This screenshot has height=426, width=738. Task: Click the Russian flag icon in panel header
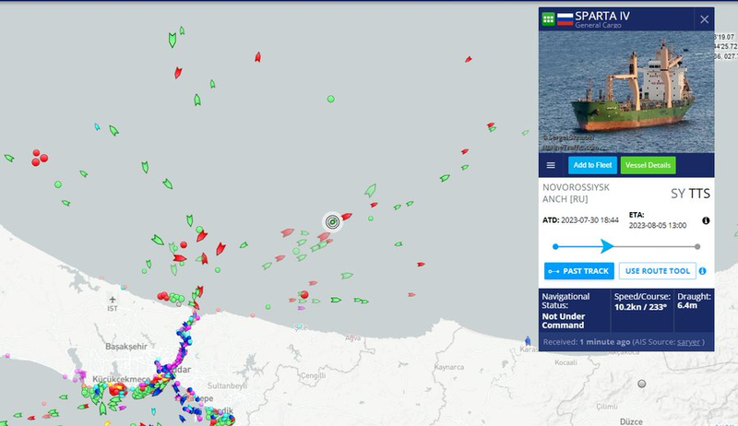coord(565,19)
